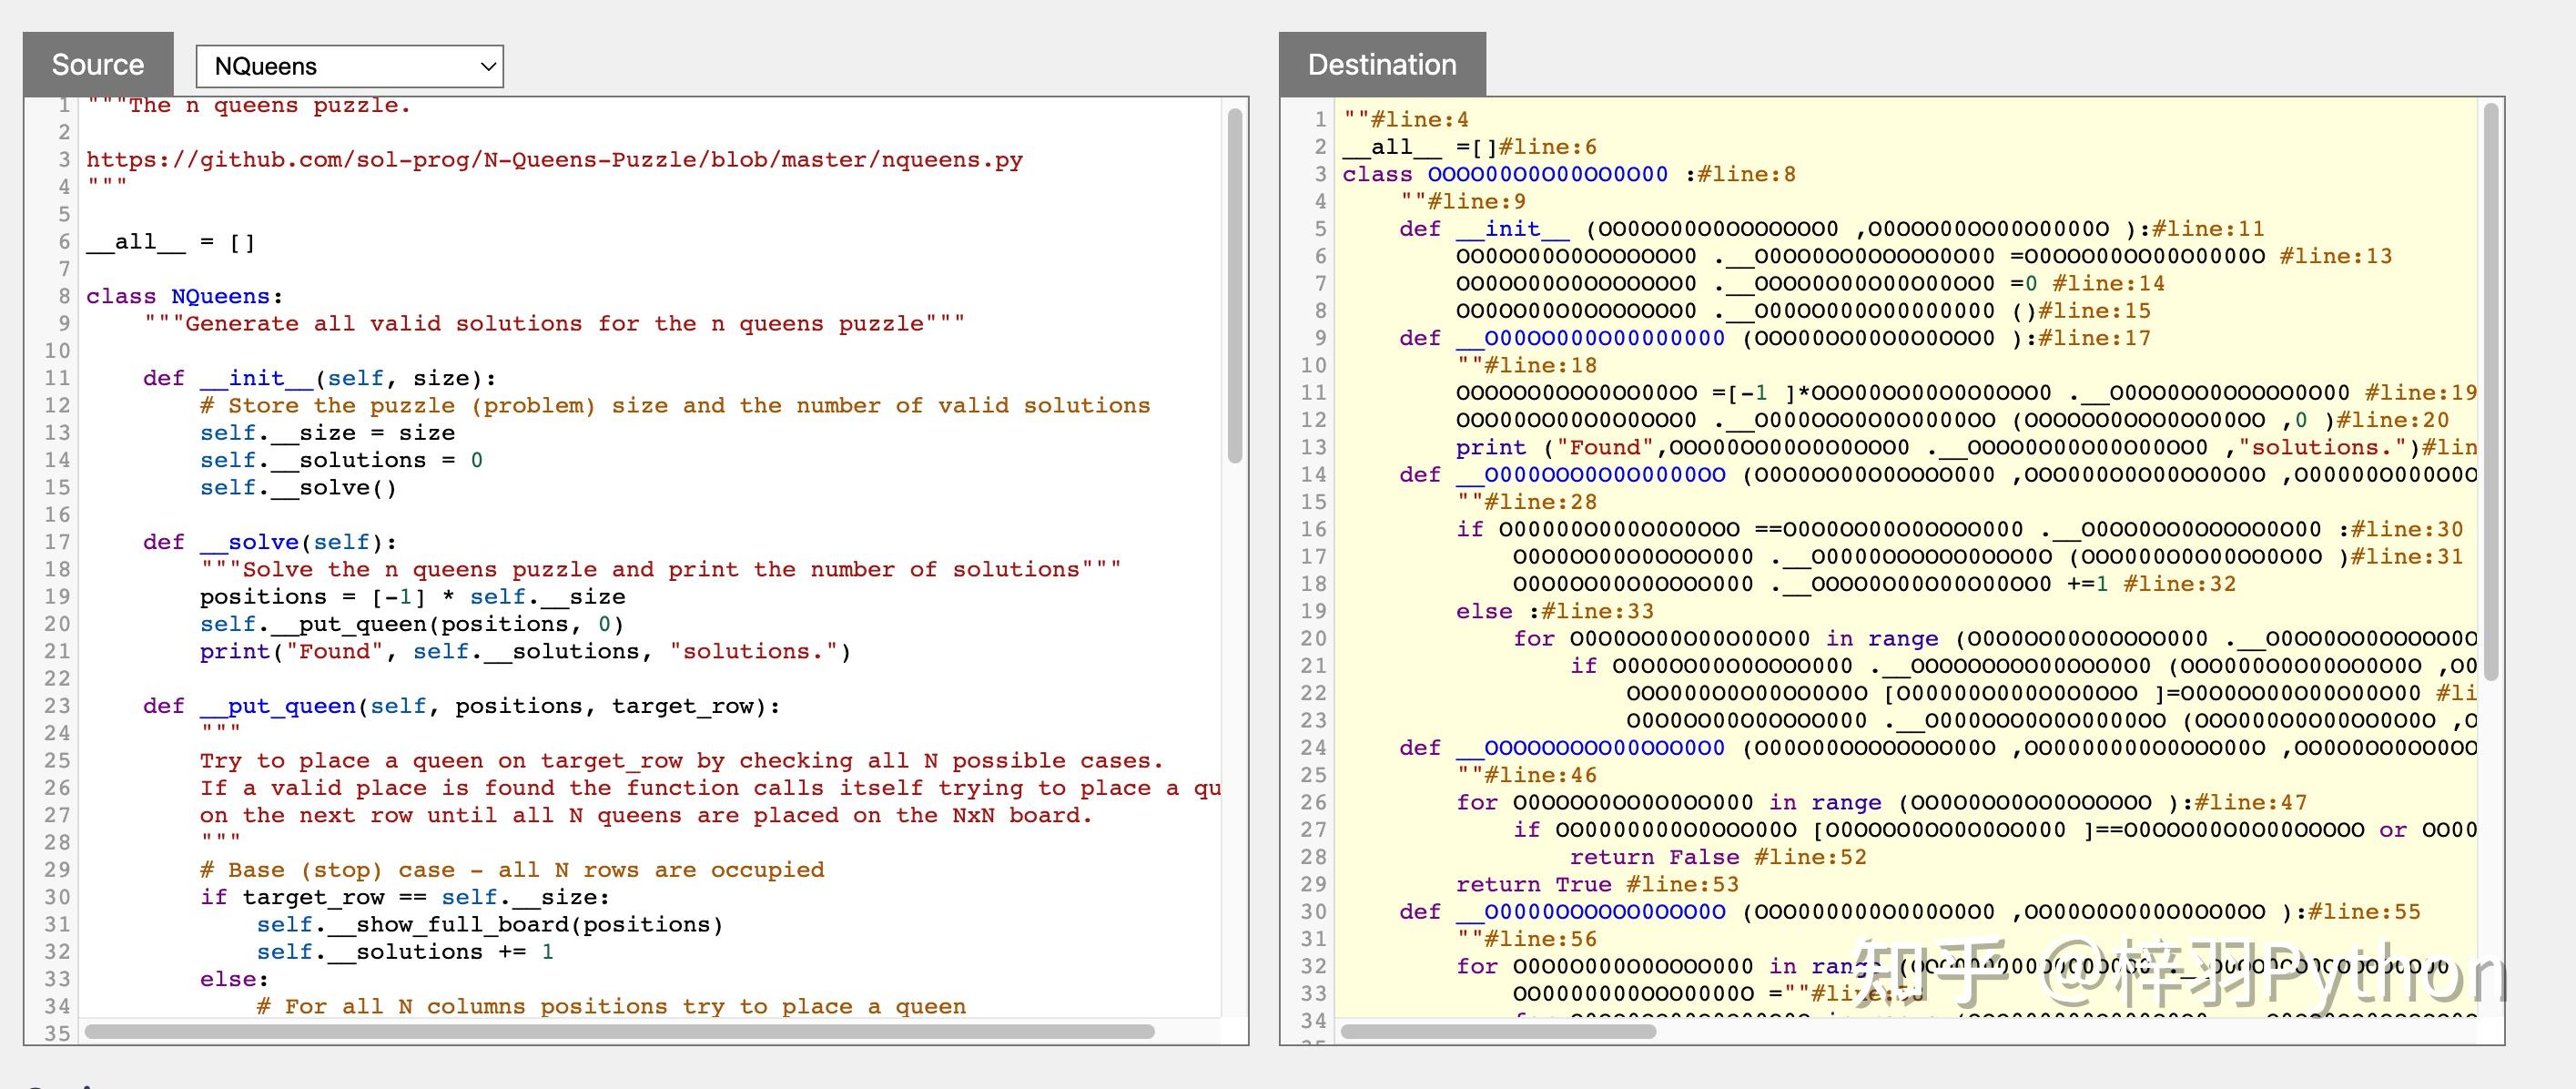Click line number 17 in the Source gutter
This screenshot has width=2576, height=1089.
(x=57, y=543)
